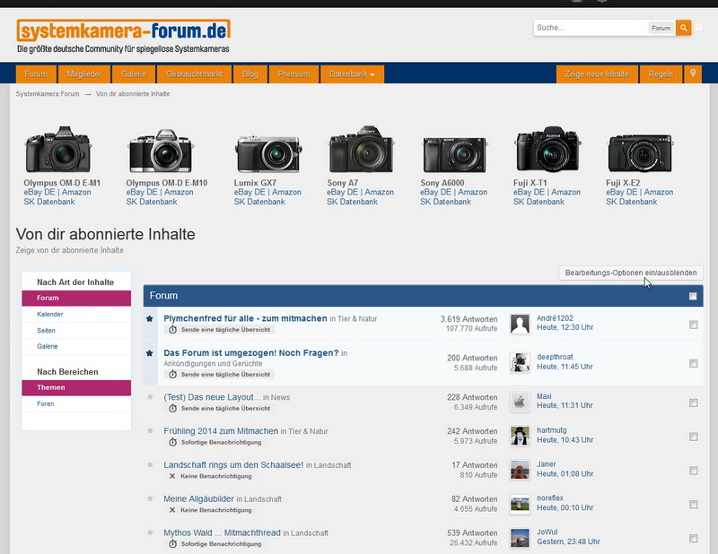Open 'Das Forum ist umgezogen!' thread
Viewport: 718px width, 554px height.
click(x=250, y=353)
